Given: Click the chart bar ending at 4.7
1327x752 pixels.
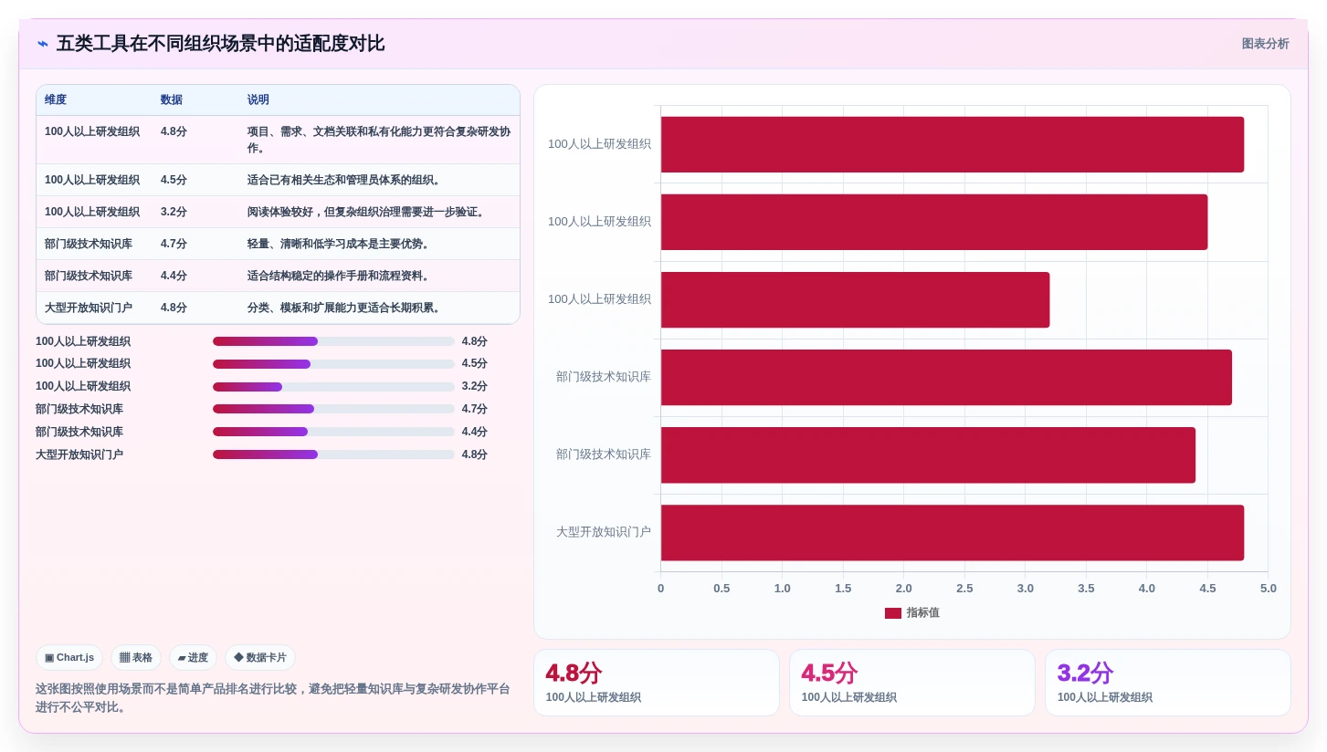Looking at the screenshot, I should point(946,377).
